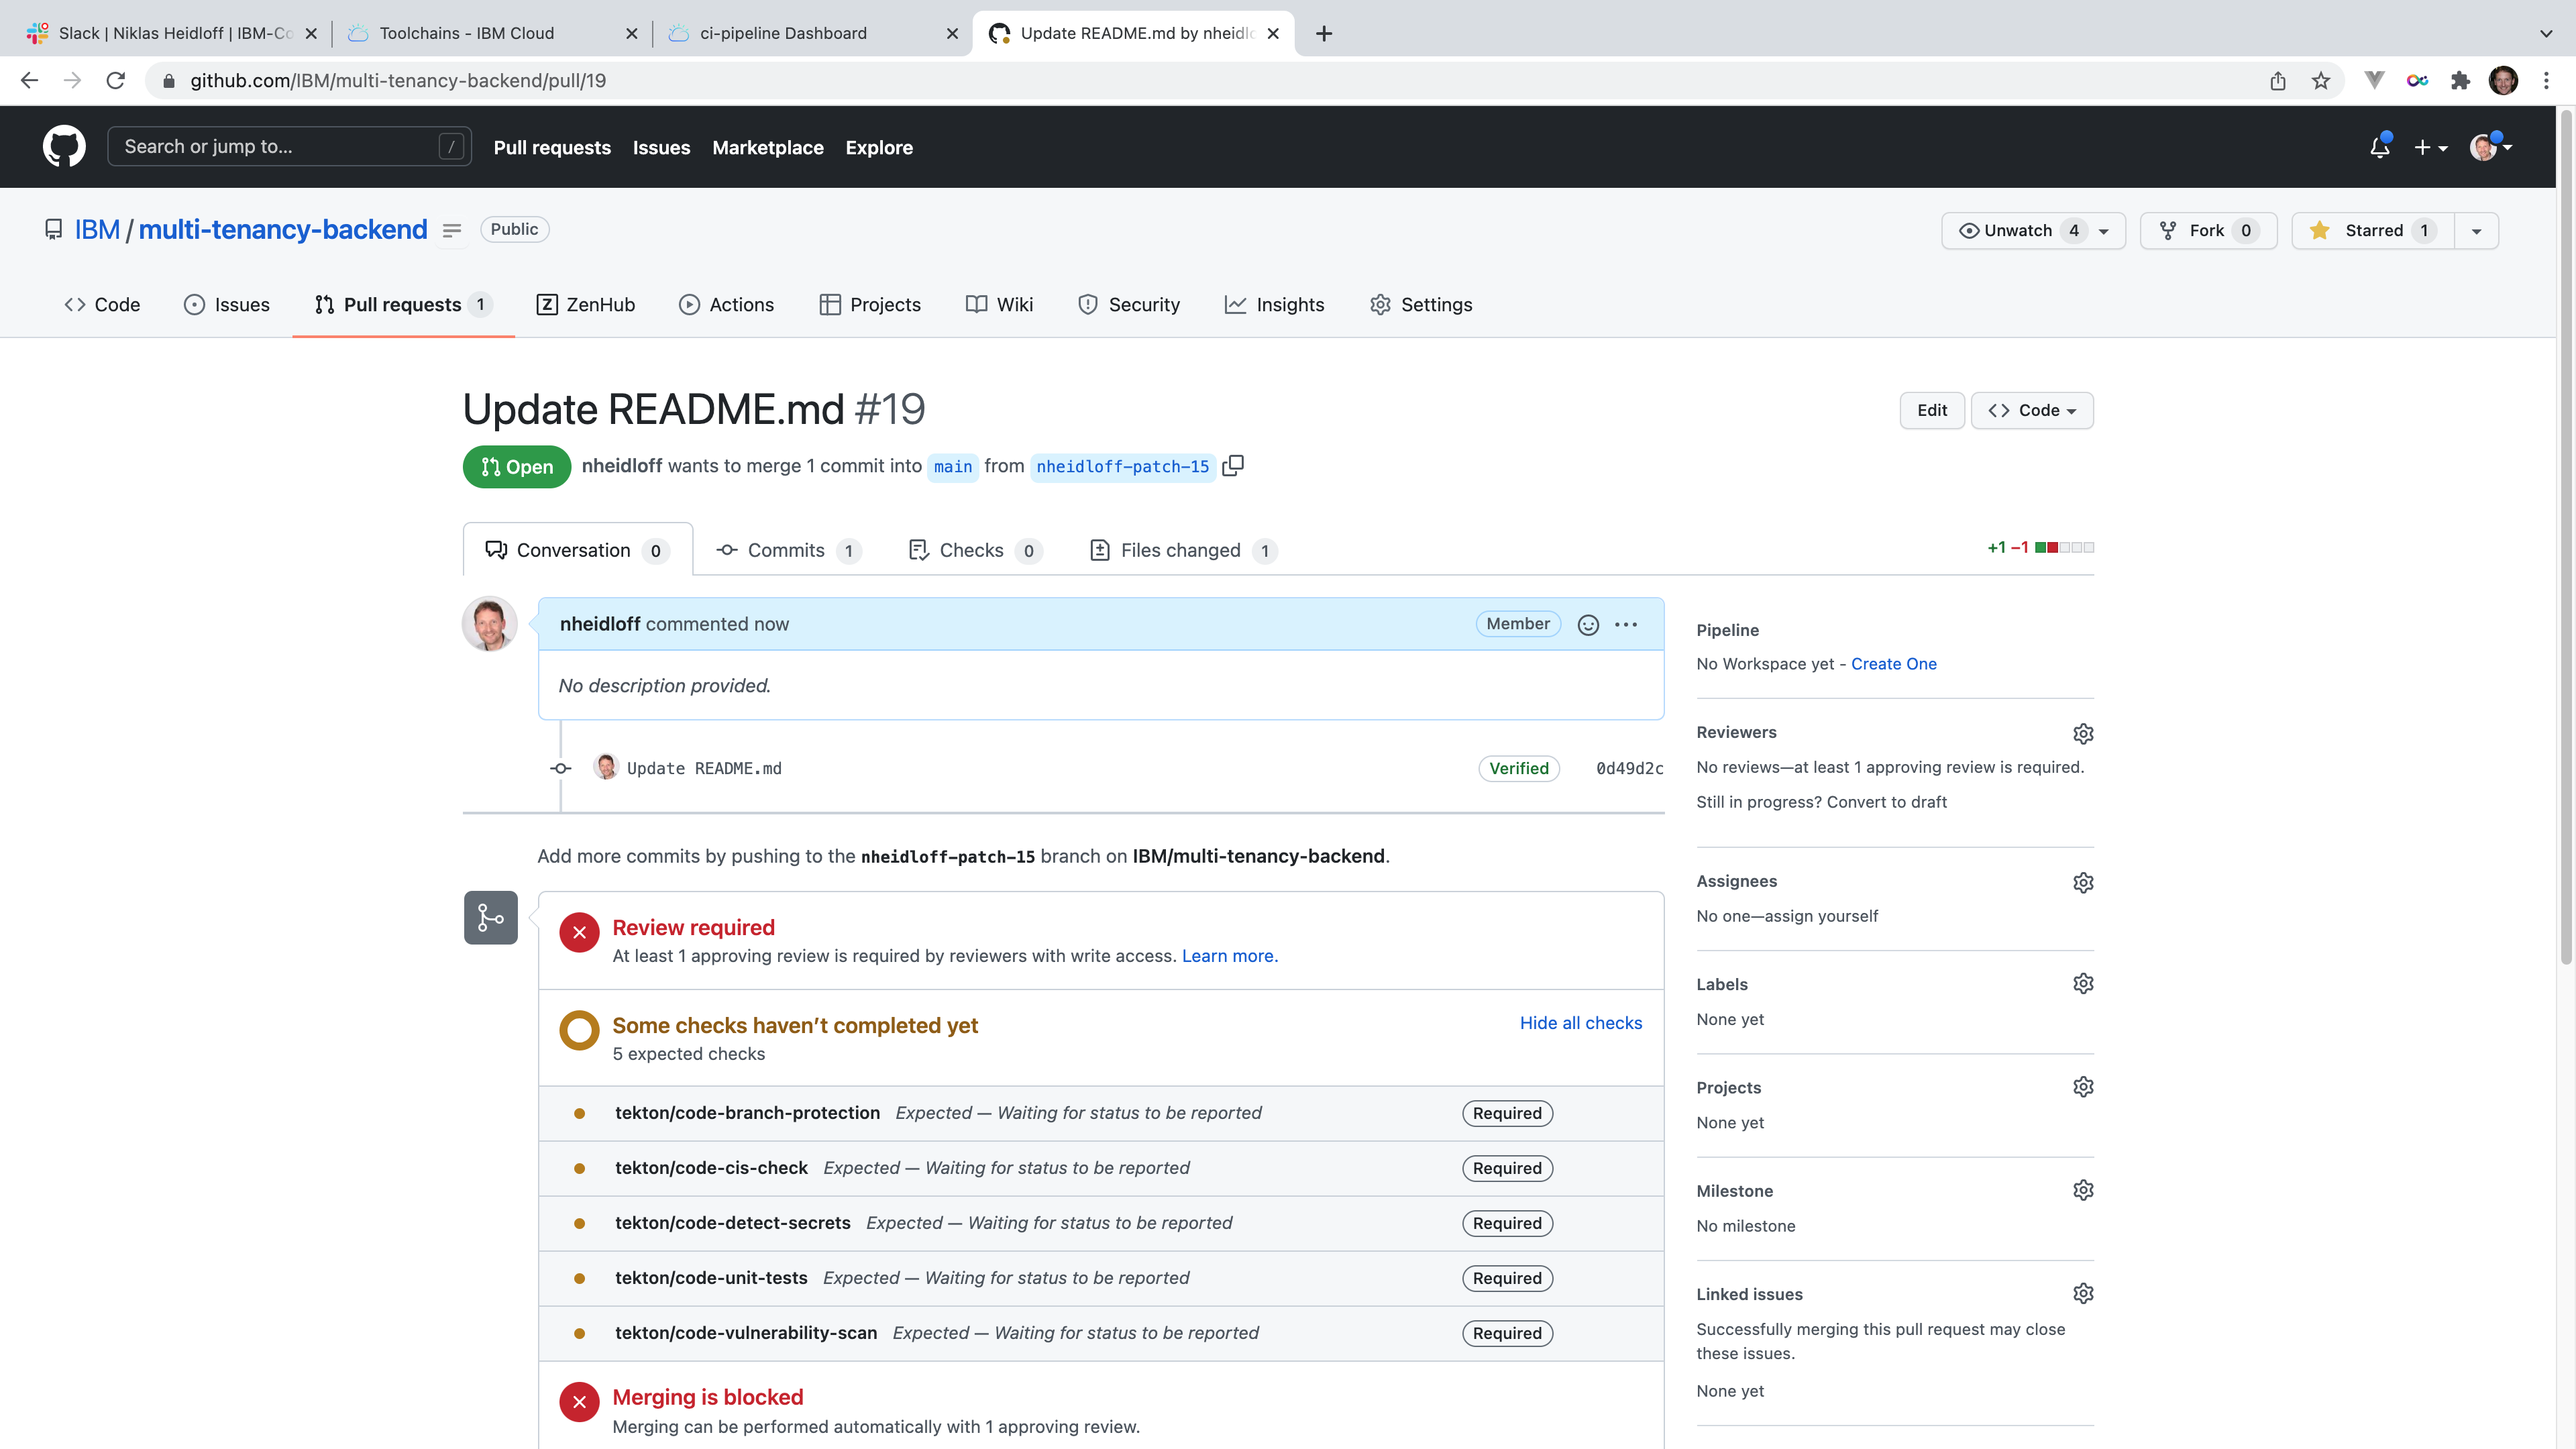Click the GitHub Octocat logo
Screen dimensions: 2576x1449
(64, 147)
